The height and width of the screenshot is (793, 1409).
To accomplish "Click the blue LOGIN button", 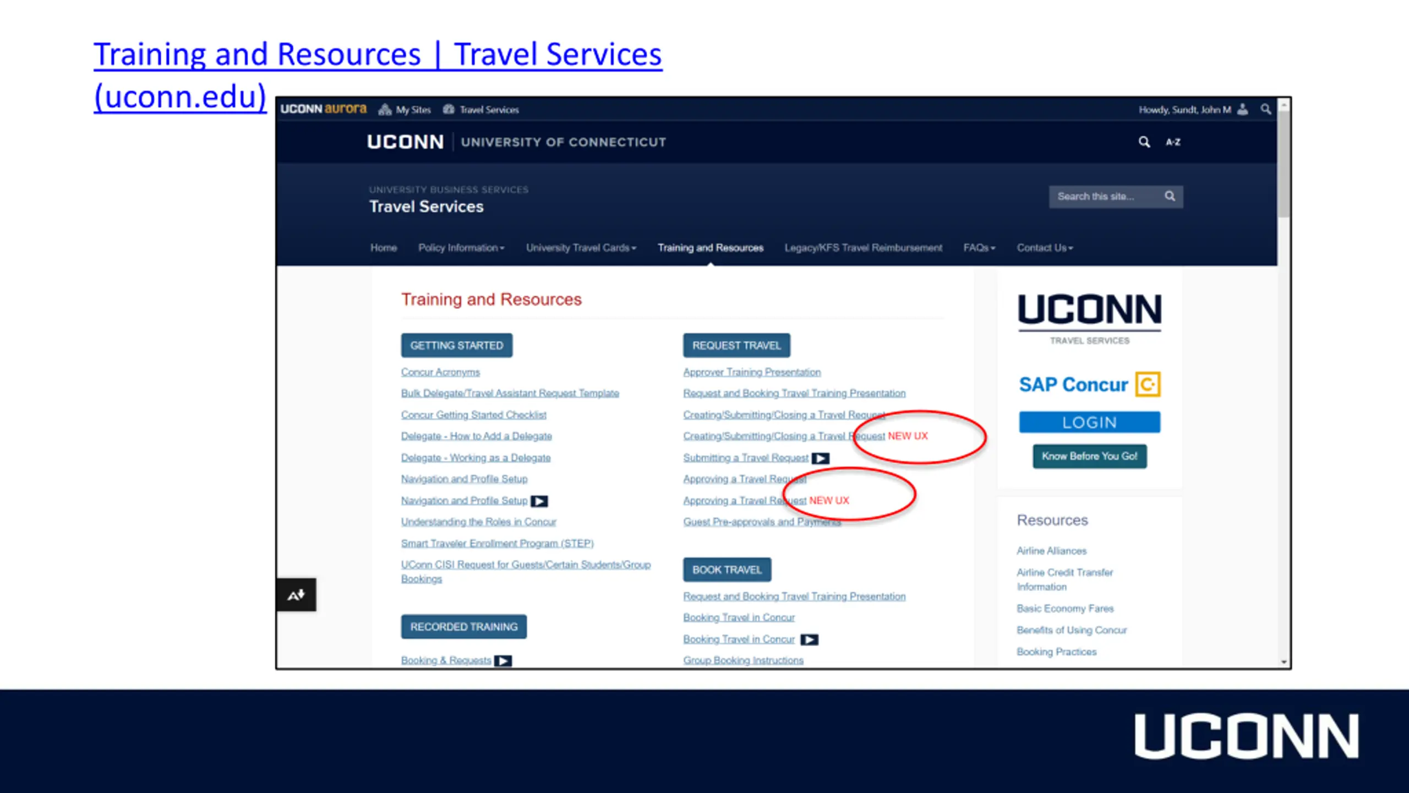I will click(x=1090, y=422).
